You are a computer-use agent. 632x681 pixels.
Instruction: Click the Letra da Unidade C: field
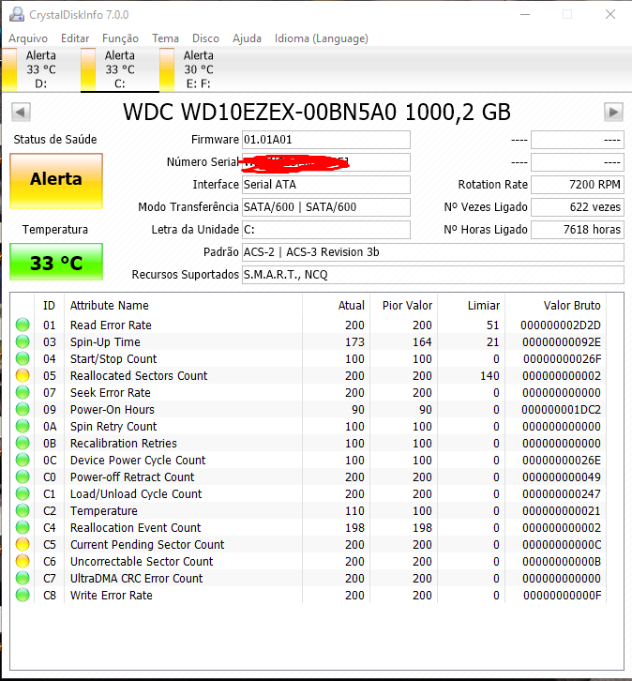tap(326, 230)
